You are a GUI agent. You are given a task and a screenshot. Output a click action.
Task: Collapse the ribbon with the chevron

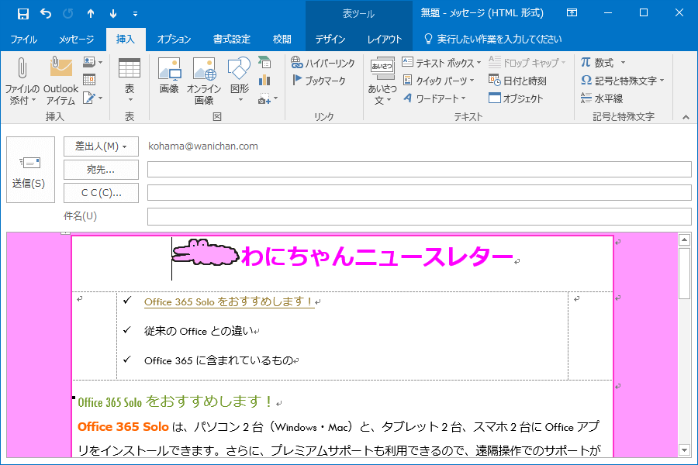coord(686,117)
